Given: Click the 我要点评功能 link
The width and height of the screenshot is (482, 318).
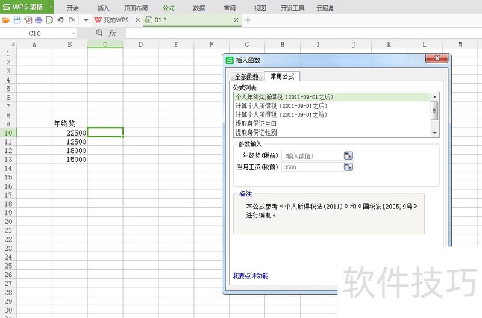Looking at the screenshot, I should (251, 276).
